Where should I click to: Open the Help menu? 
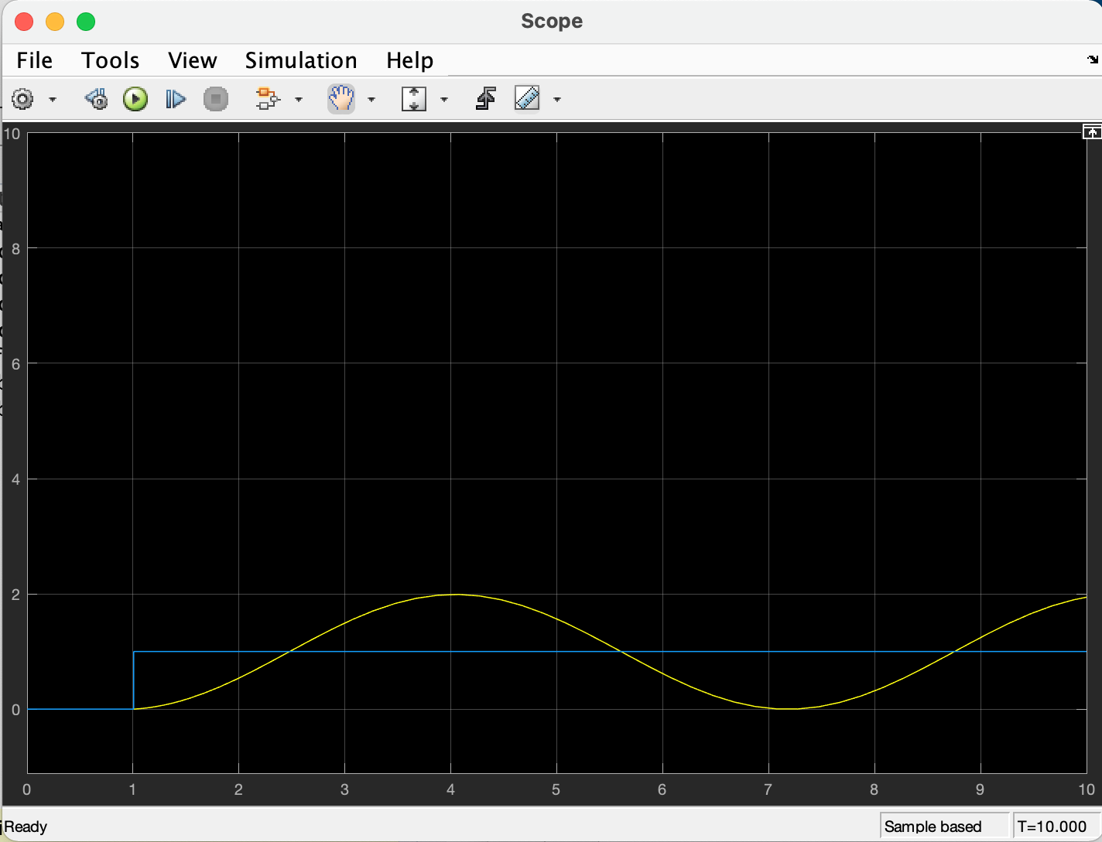click(410, 60)
